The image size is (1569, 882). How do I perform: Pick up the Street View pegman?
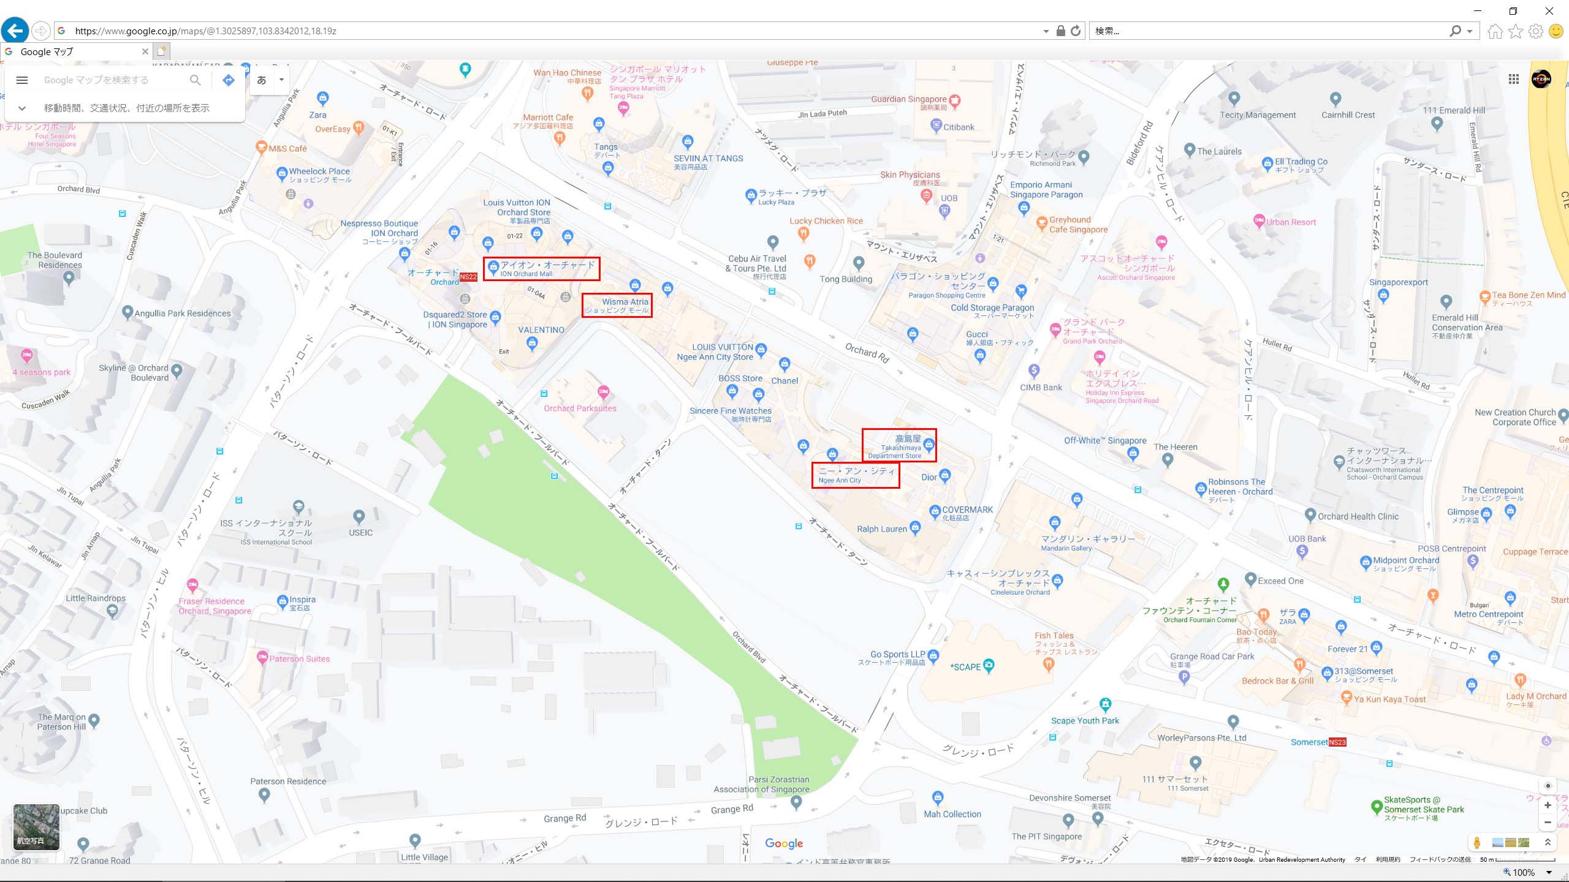pos(1477,843)
